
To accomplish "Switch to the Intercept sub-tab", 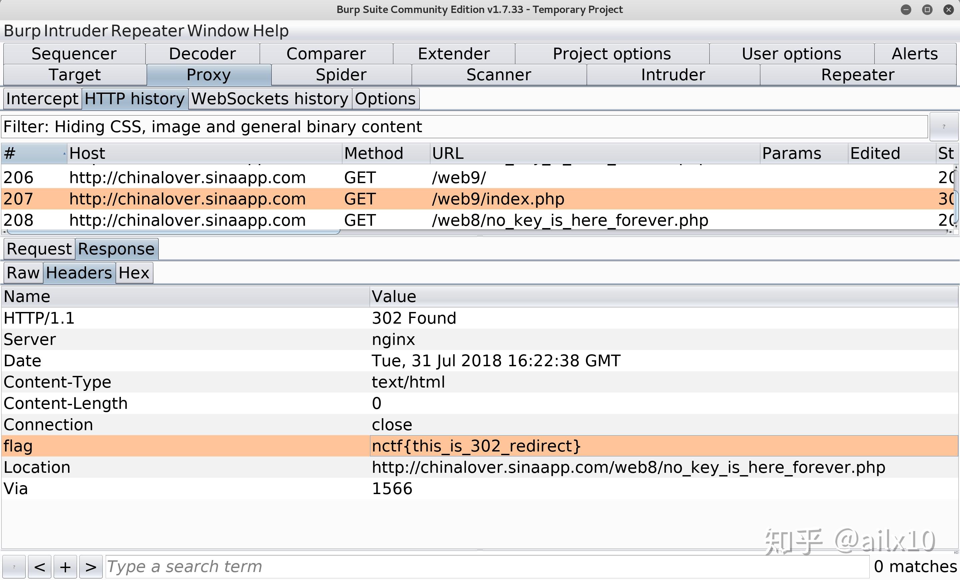I will [x=42, y=99].
